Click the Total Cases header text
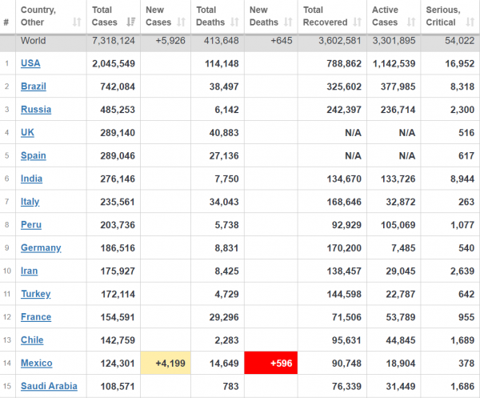 click(x=104, y=16)
